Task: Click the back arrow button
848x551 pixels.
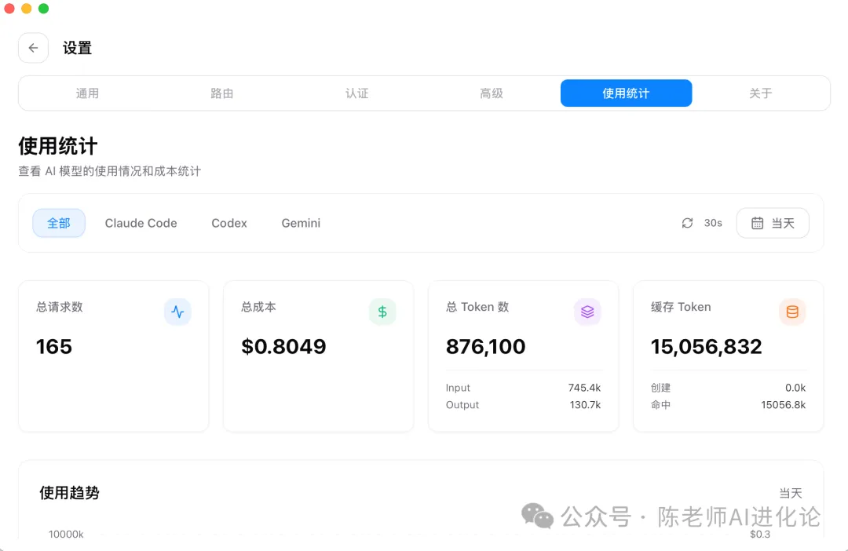Action: pyautogui.click(x=33, y=48)
